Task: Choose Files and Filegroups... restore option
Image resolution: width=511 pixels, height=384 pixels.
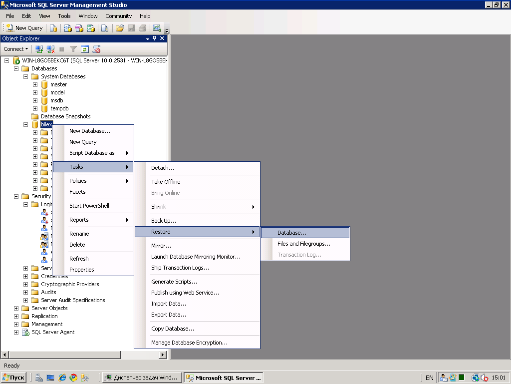Action: coord(305,244)
